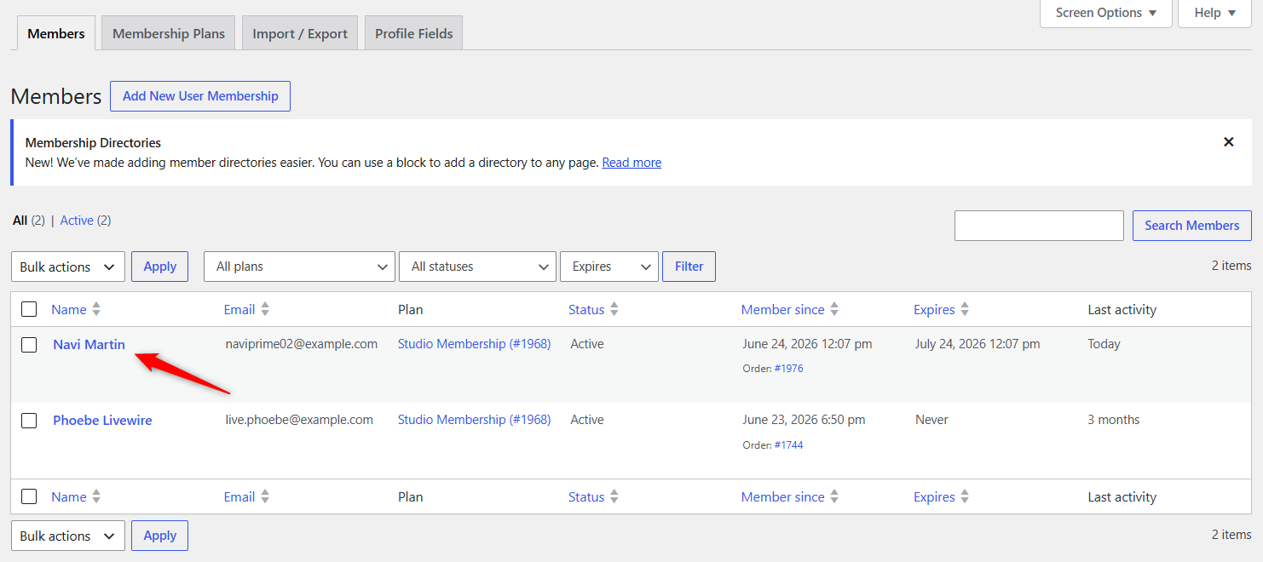Click the 3 months last activity value

[x=1114, y=420]
